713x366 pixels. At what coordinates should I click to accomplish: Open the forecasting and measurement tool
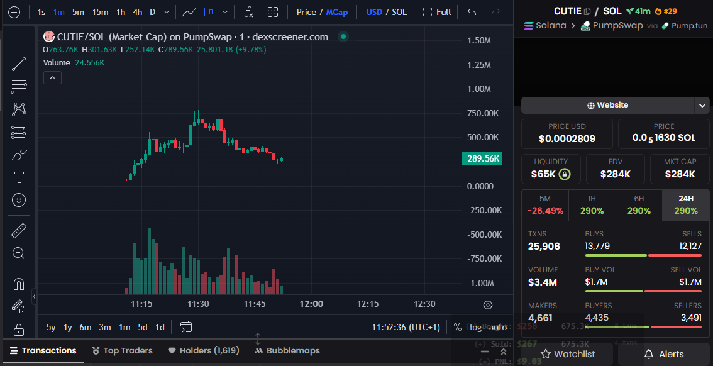(x=19, y=132)
